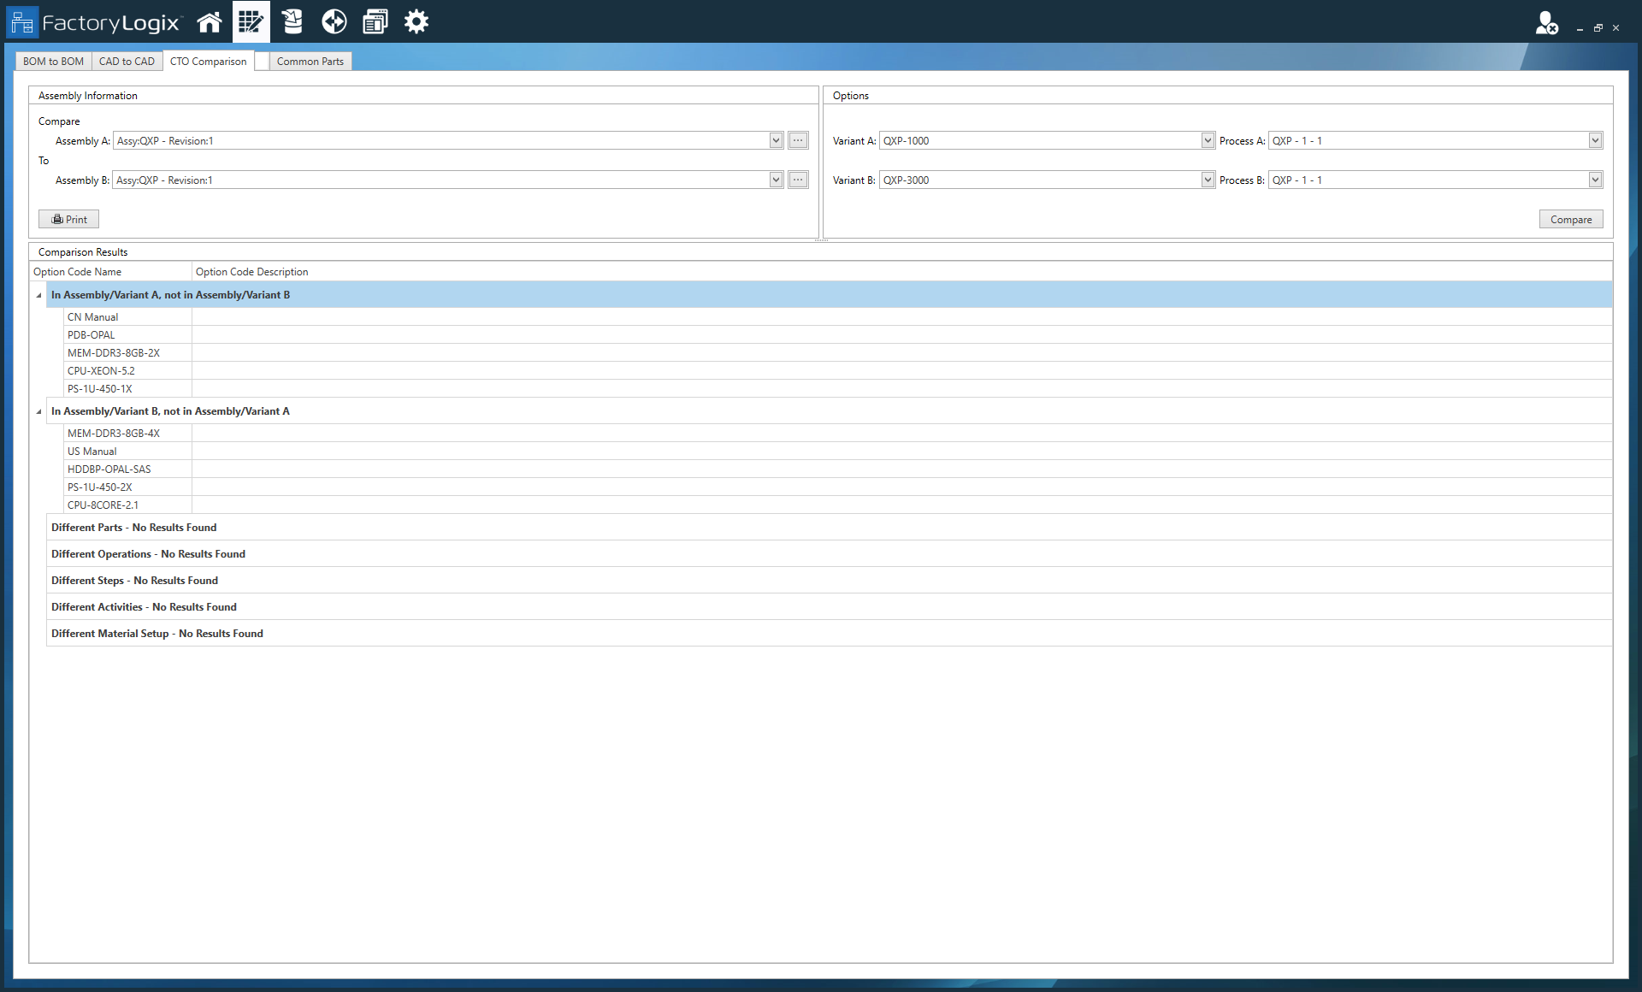Open the data import tool icon

[292, 21]
